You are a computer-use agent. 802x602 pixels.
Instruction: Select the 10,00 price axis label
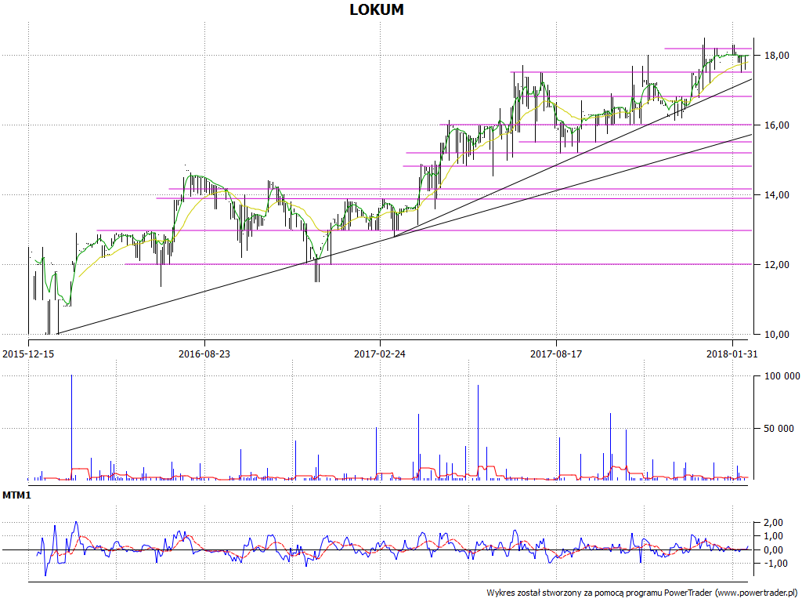click(x=776, y=335)
